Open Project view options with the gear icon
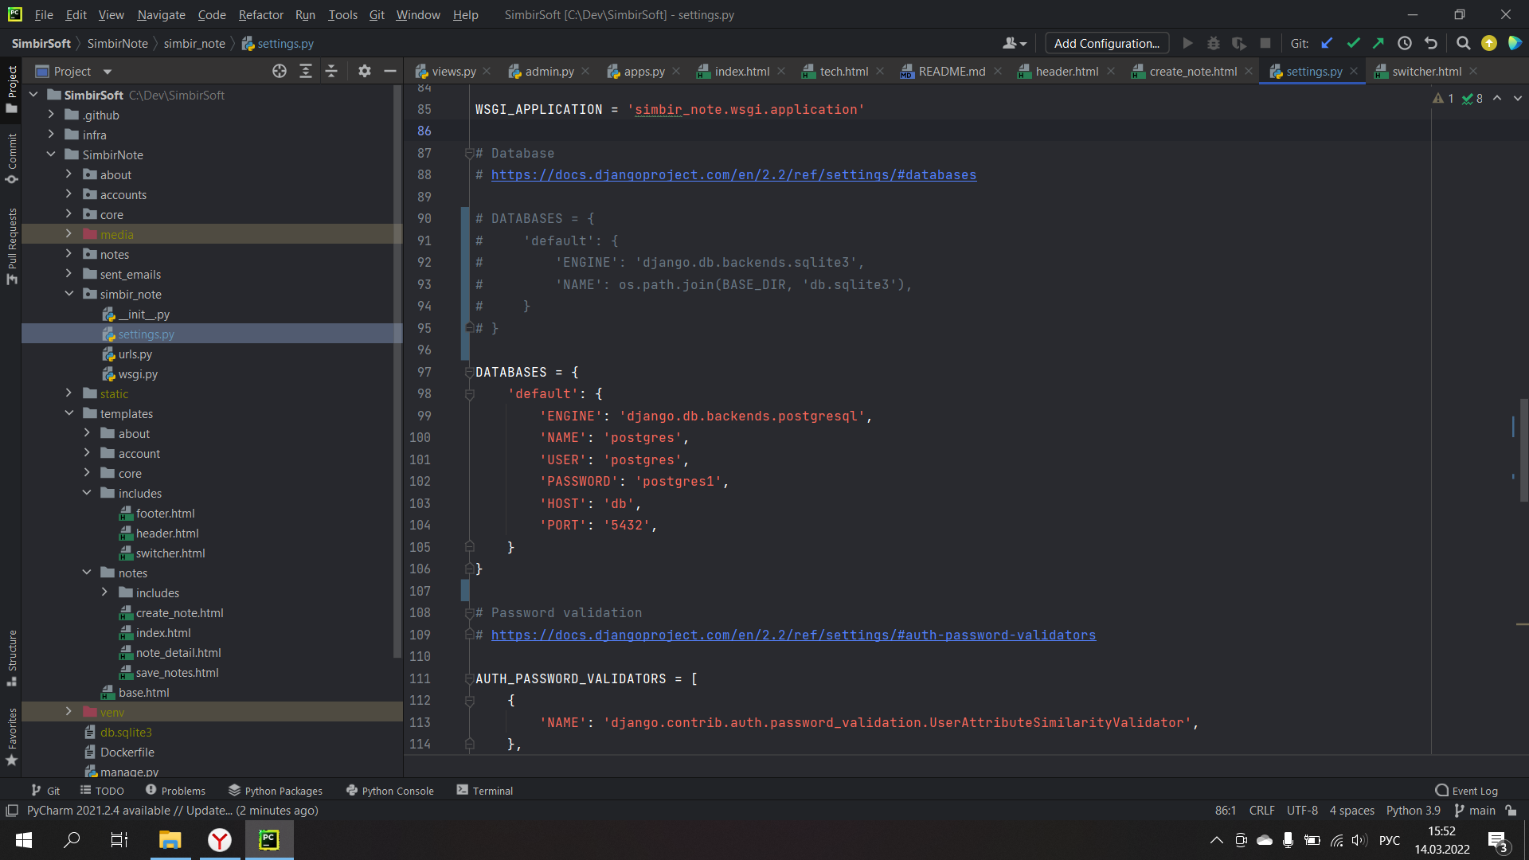This screenshot has width=1529, height=860. pos(364,71)
